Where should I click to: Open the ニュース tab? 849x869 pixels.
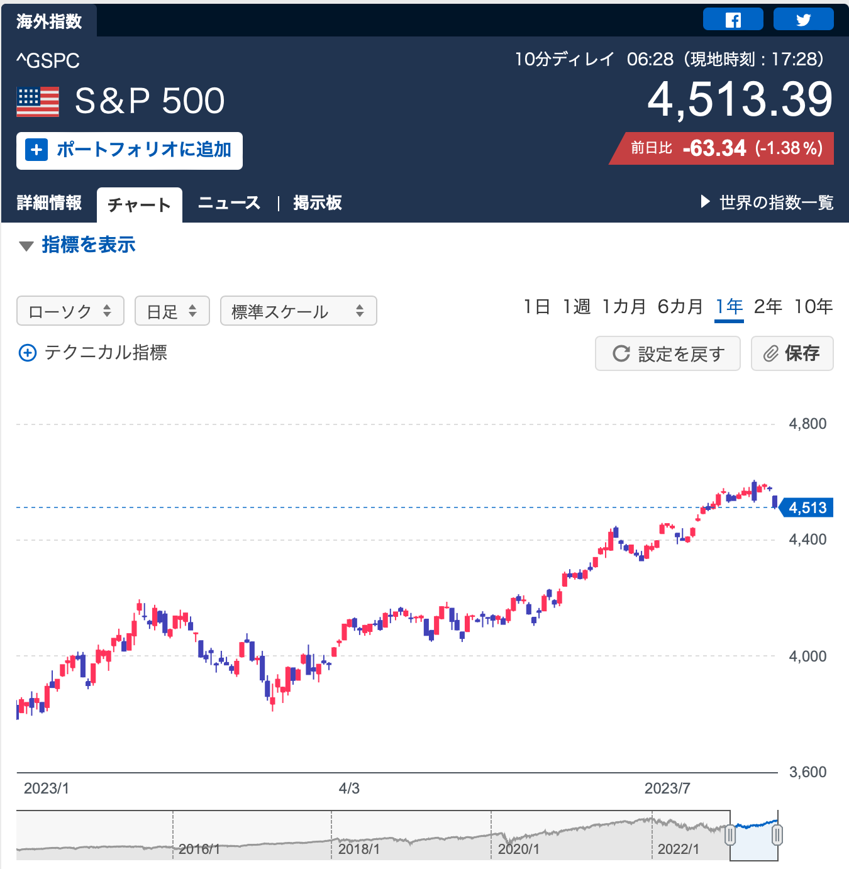pyautogui.click(x=229, y=203)
